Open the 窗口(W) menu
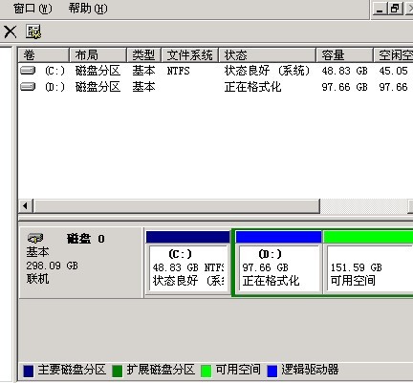 [33, 9]
